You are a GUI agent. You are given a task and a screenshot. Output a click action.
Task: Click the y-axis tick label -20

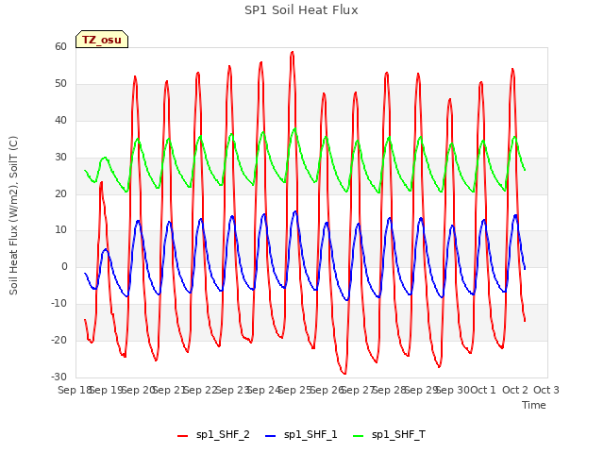[x=59, y=340]
